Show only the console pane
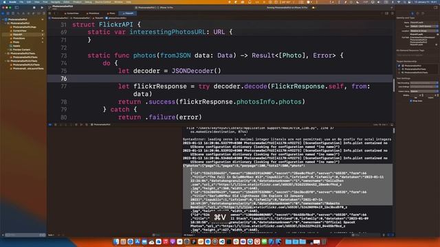Image resolution: width=440 pixels, height=247 pixels. pyautogui.click(x=392, y=235)
